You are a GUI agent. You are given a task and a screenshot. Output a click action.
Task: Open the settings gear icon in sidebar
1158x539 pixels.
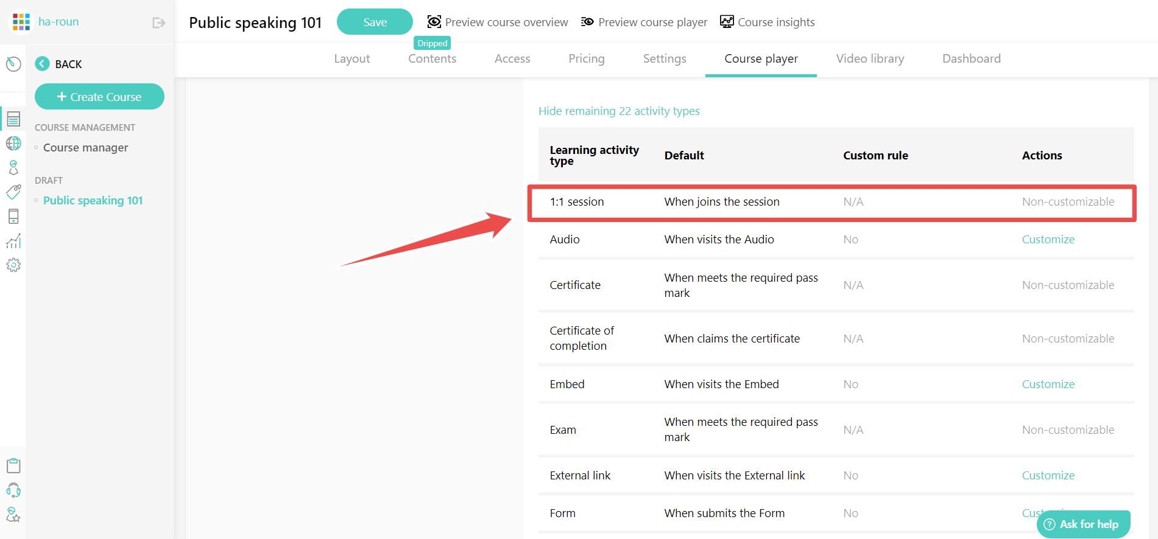13,265
